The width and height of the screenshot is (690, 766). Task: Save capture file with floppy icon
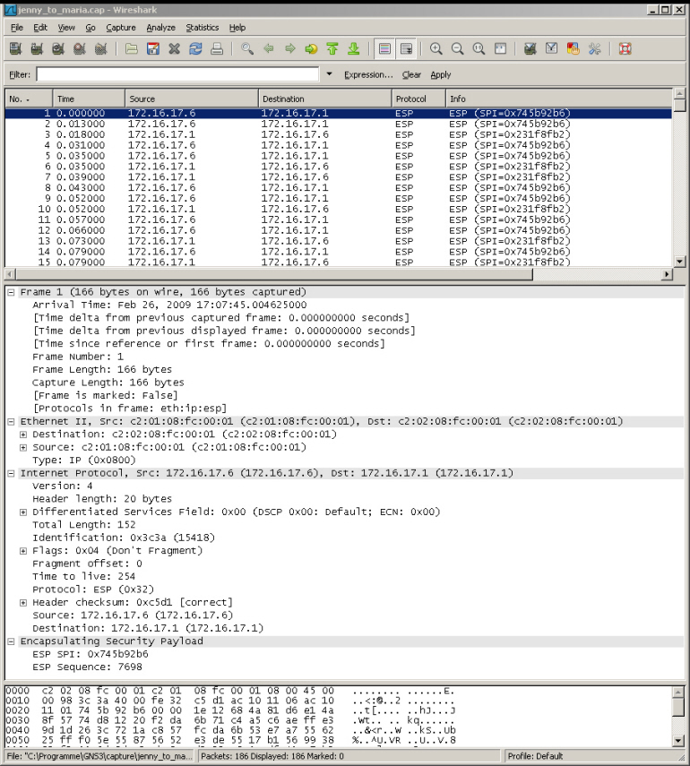coord(153,48)
